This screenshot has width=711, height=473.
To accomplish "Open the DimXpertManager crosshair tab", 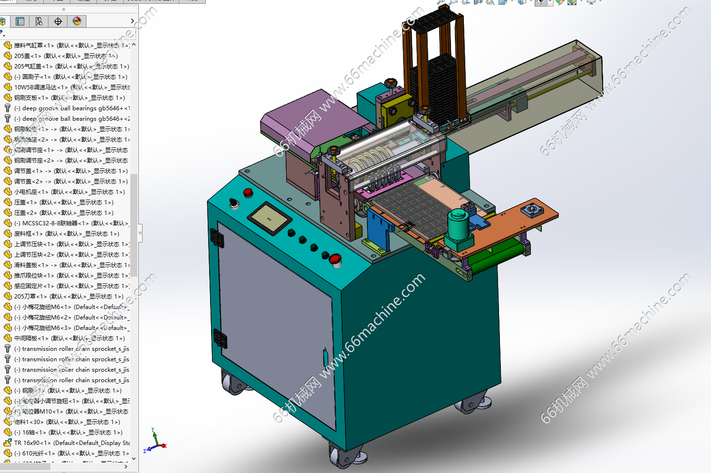I will coord(58,21).
